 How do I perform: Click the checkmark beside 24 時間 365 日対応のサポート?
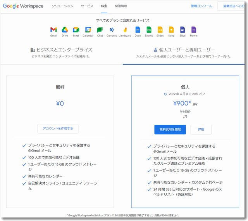tap(149, 190)
